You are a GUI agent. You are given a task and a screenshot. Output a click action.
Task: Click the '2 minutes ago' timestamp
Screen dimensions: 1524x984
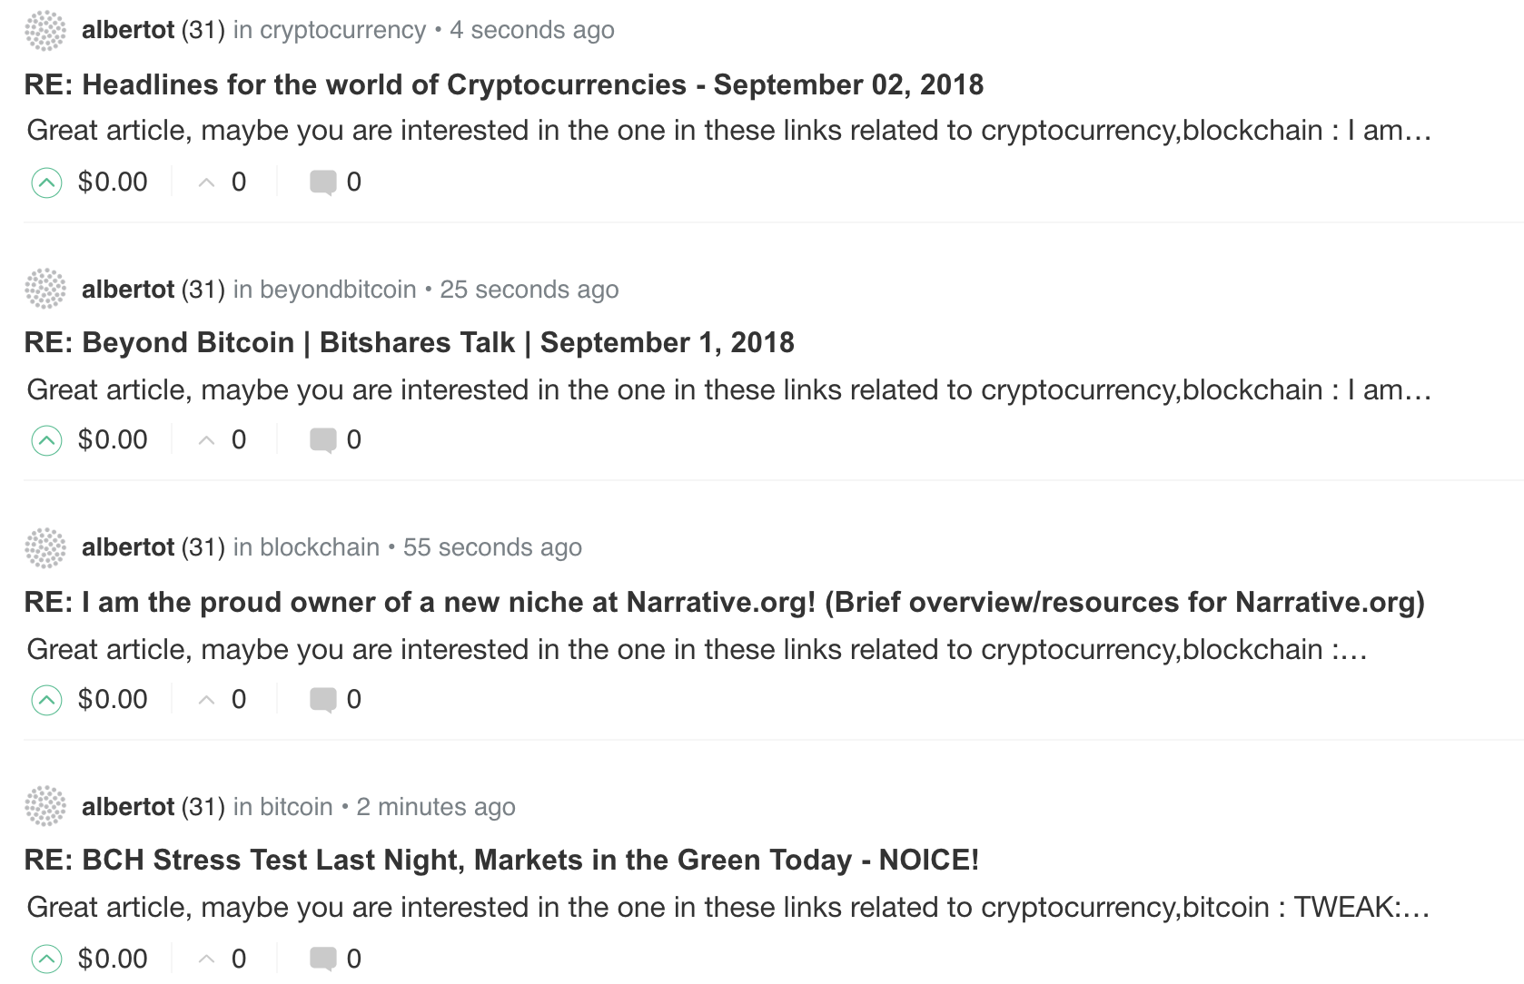(x=436, y=806)
